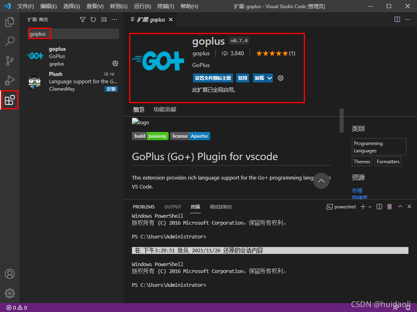Split the terminal panel

click(x=380, y=207)
